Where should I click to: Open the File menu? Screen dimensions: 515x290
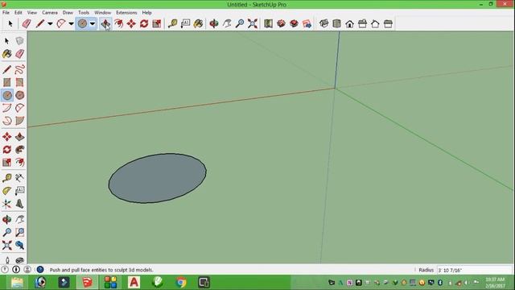pyautogui.click(x=6, y=13)
